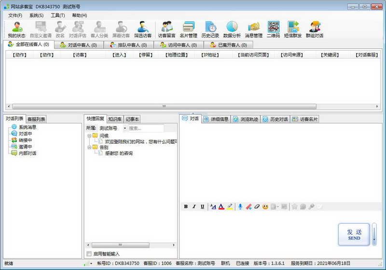The height and width of the screenshot is (270, 386).
Task: Open 群组对话 group chat
Action: click(x=315, y=29)
